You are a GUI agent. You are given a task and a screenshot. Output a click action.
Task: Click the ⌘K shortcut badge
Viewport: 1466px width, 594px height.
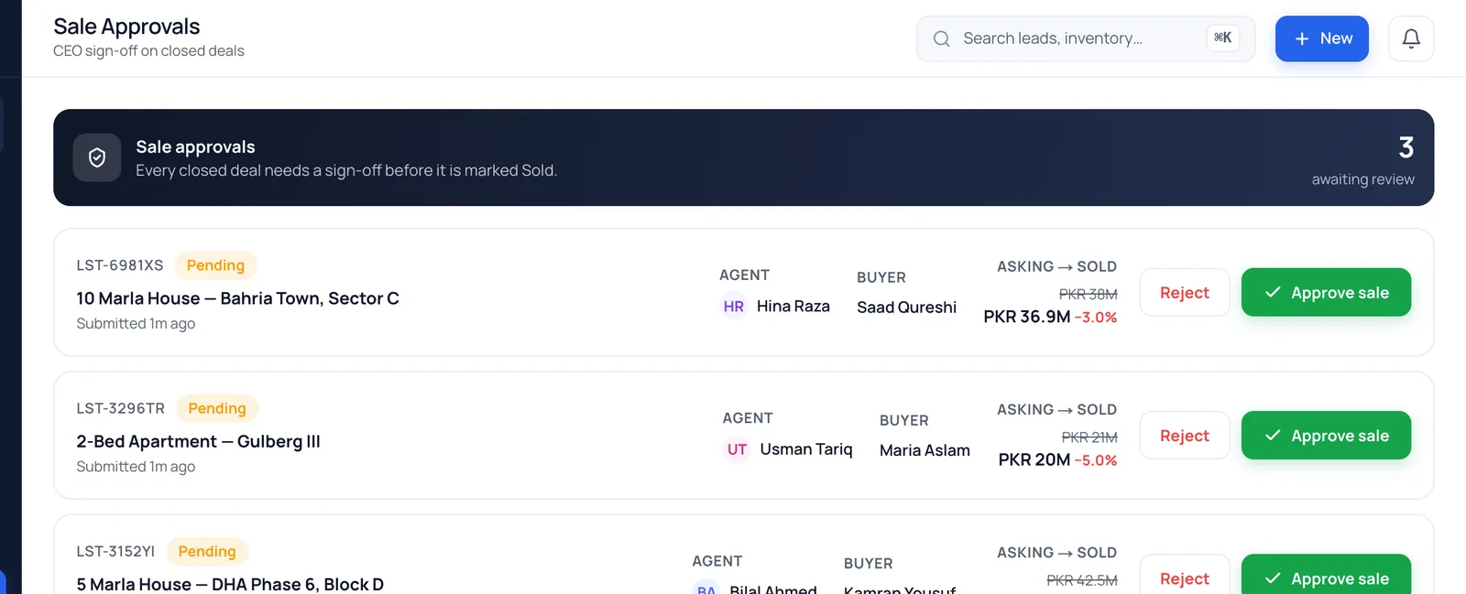(1222, 38)
